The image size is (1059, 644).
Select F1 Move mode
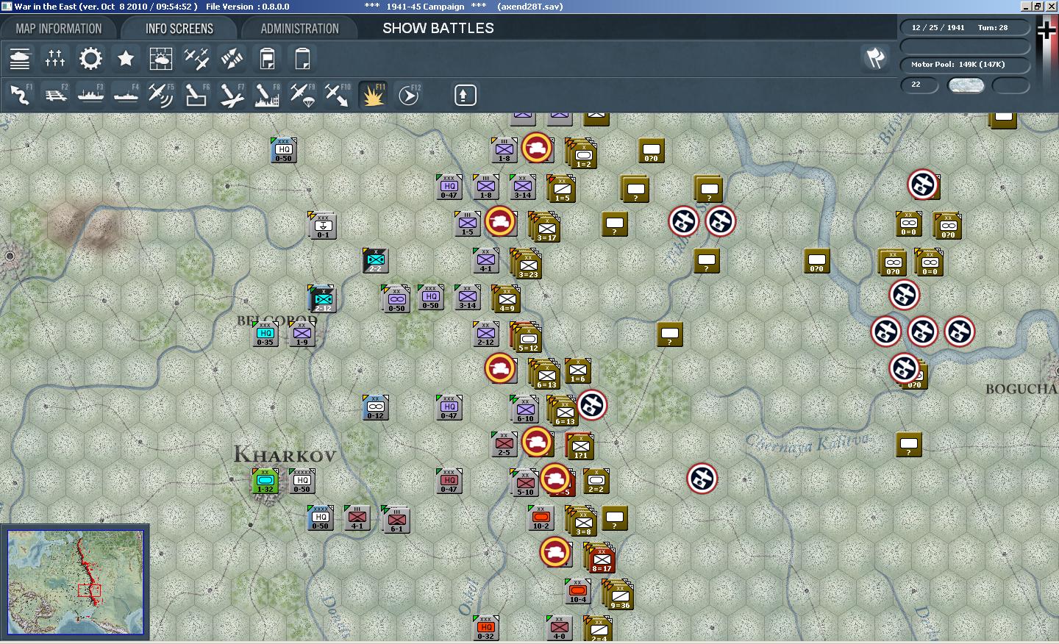coord(20,95)
